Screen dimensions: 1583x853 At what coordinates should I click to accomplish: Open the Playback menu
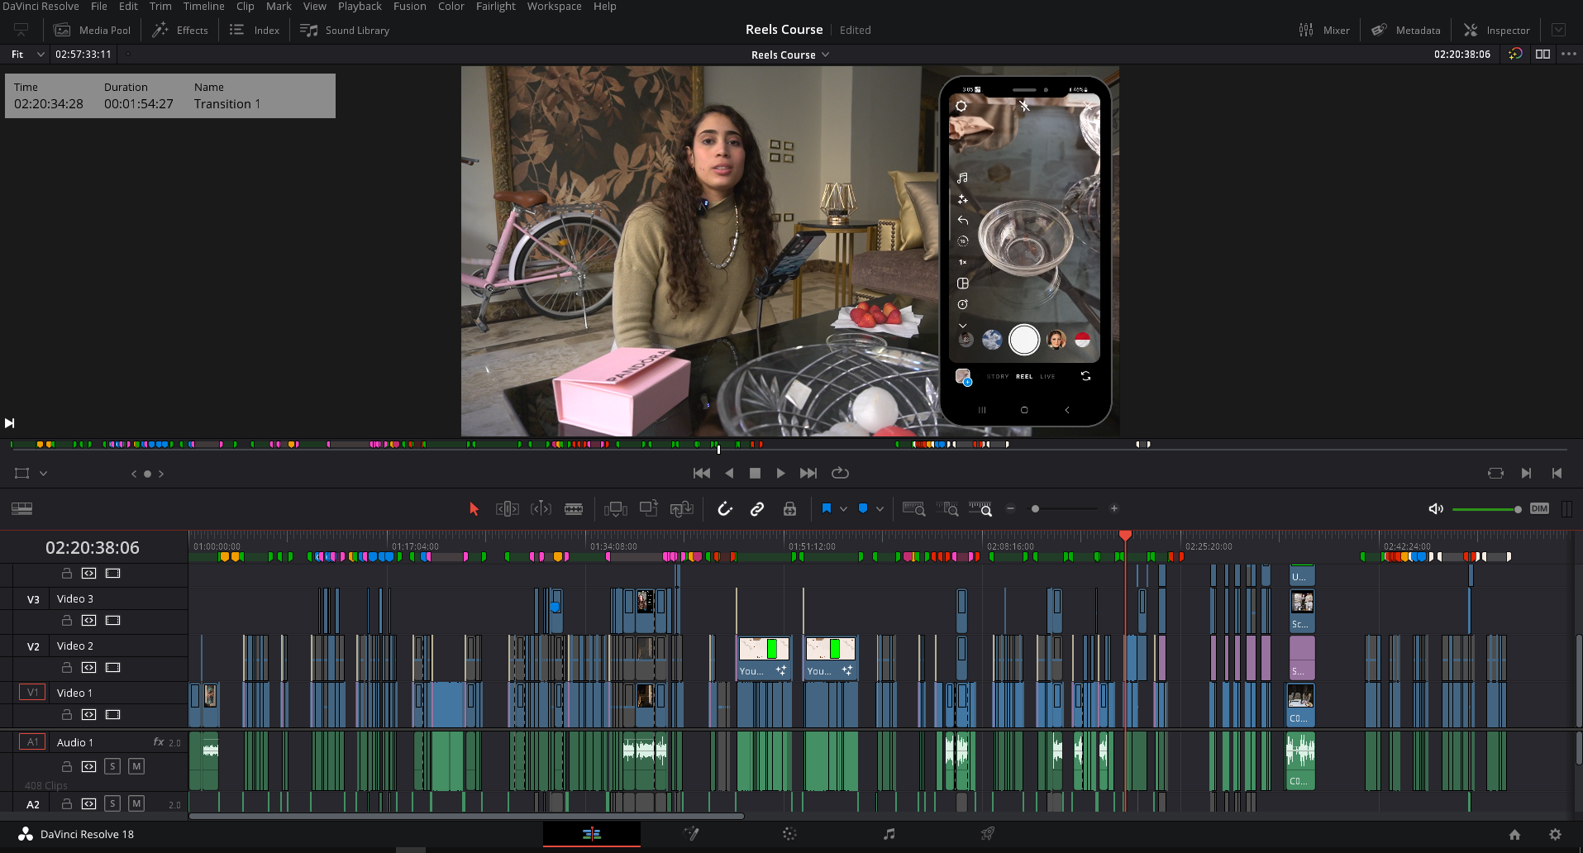tap(360, 7)
